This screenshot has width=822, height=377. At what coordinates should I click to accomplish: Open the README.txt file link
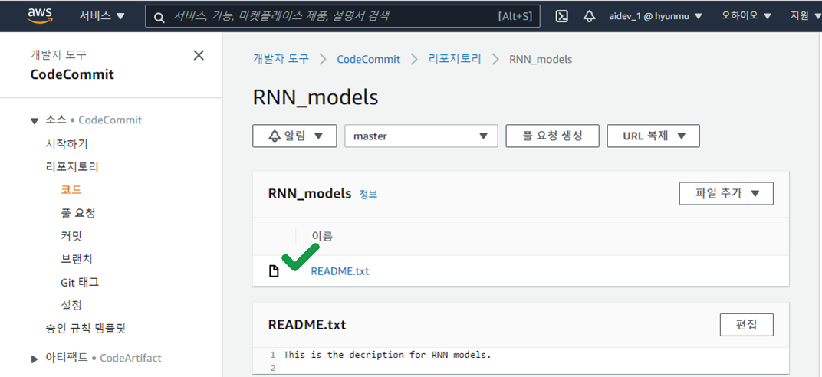(340, 271)
